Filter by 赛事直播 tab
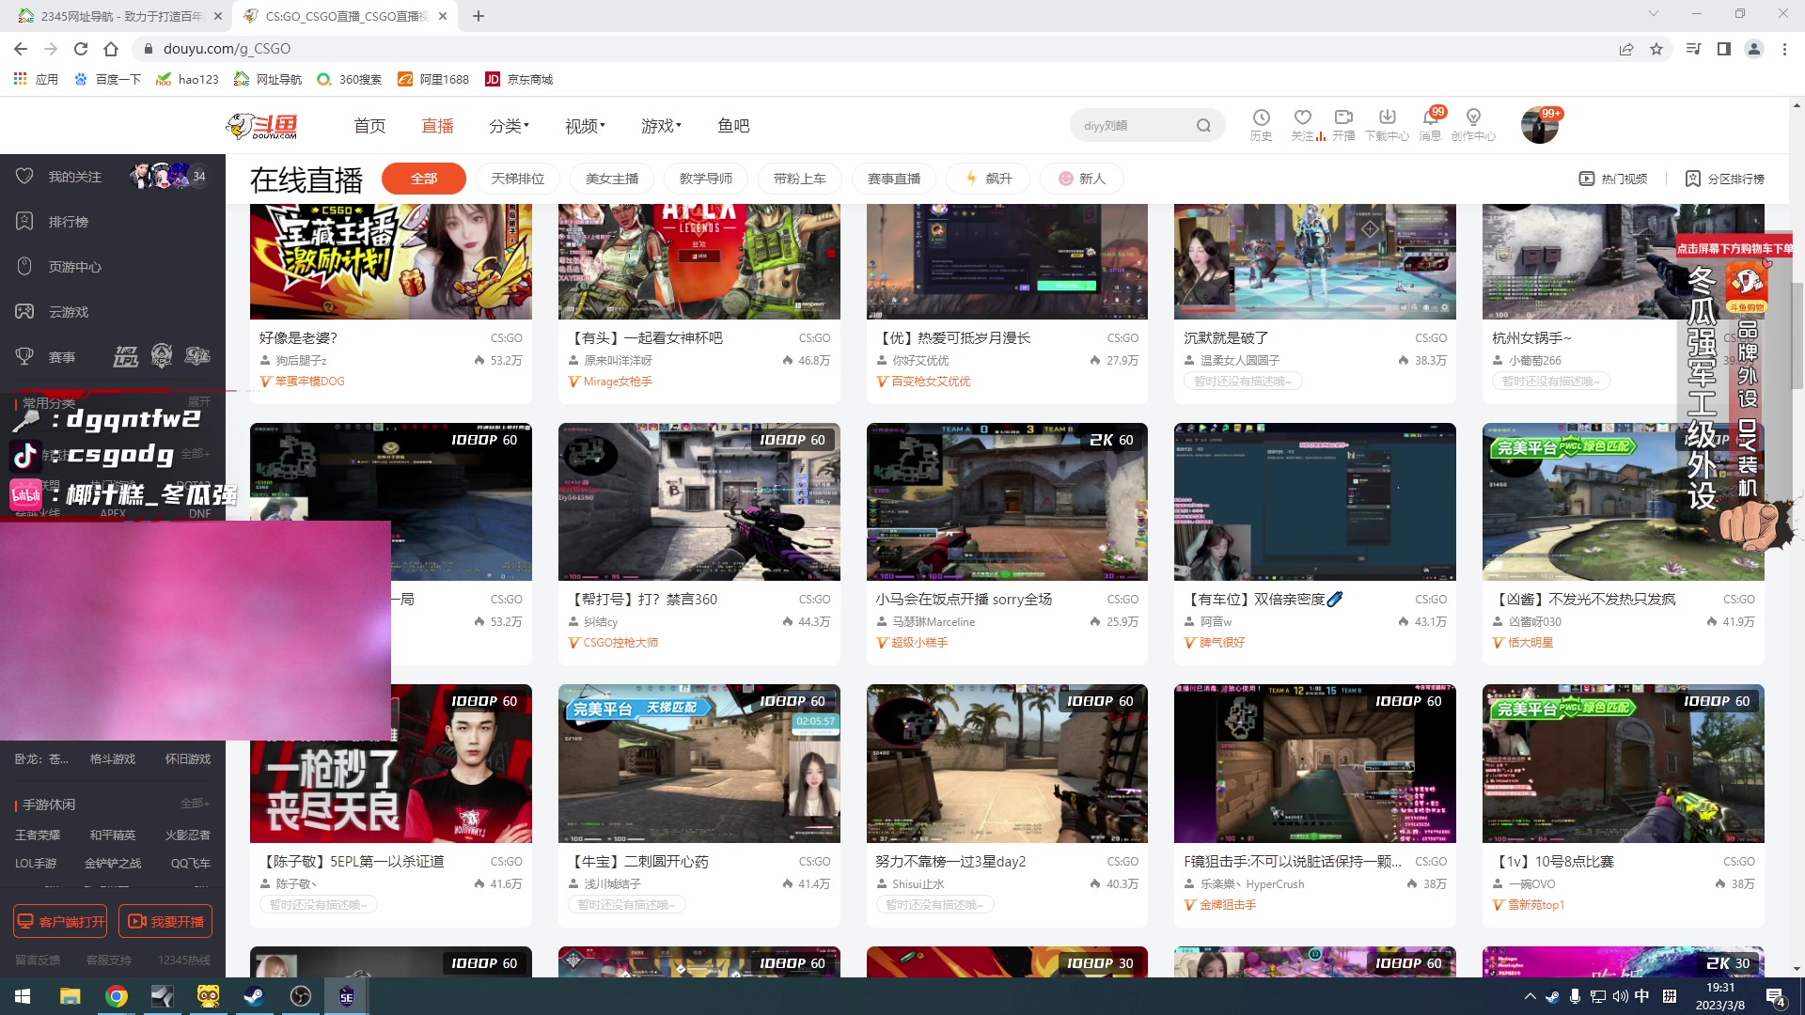Image resolution: width=1805 pixels, height=1015 pixels. pyautogui.click(x=894, y=179)
